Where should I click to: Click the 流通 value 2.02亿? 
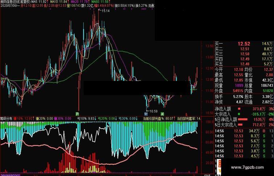click(x=267, y=102)
